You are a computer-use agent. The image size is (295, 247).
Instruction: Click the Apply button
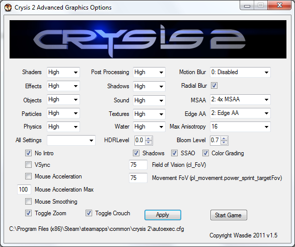[x=163, y=215]
